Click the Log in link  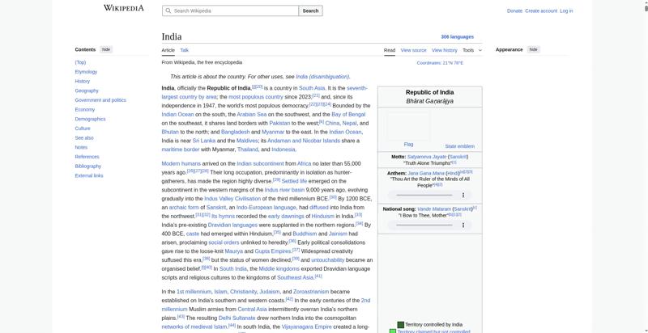(x=566, y=11)
